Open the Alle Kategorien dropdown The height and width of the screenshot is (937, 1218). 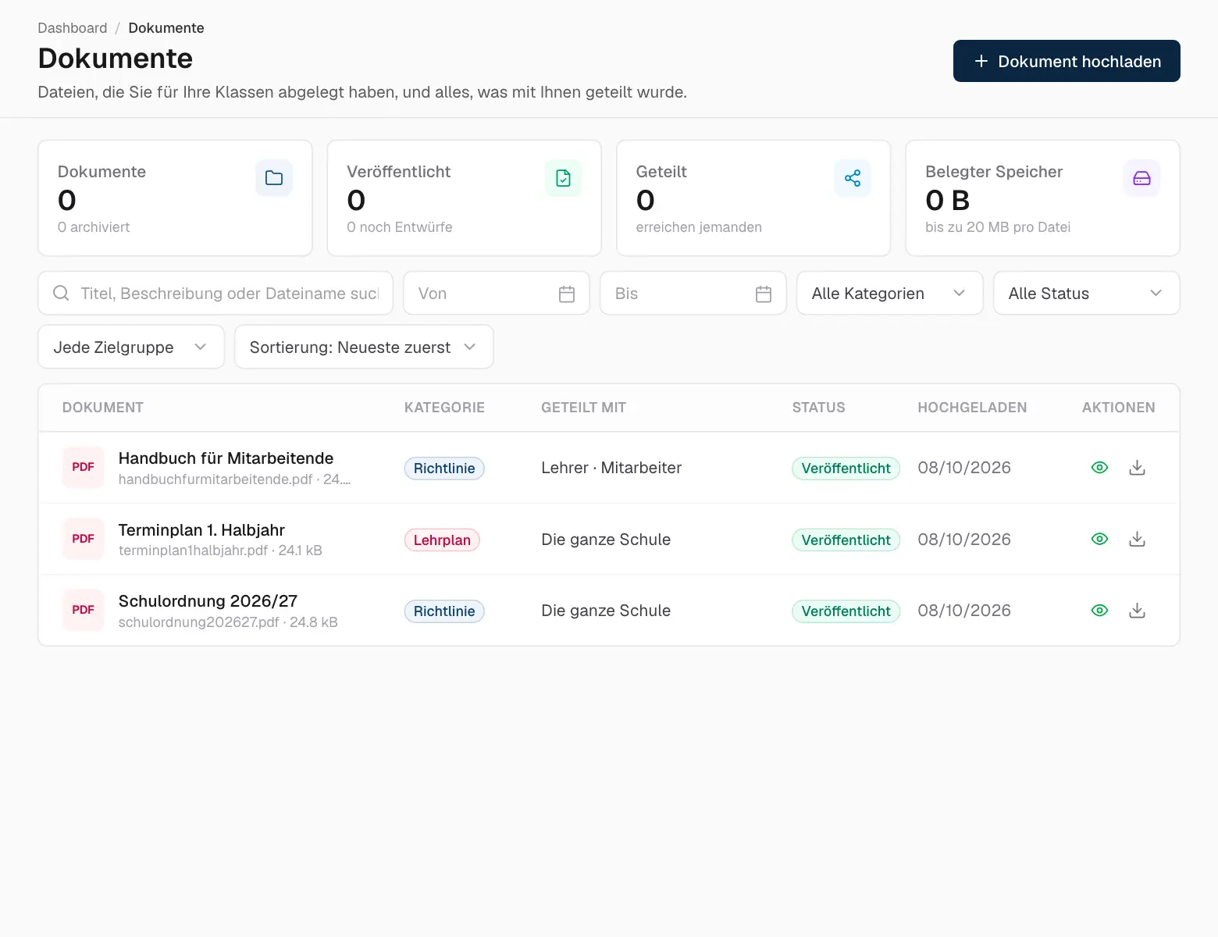[889, 294]
